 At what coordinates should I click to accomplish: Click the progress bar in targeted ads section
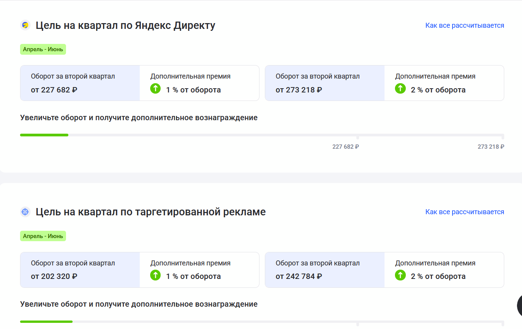[x=46, y=321]
